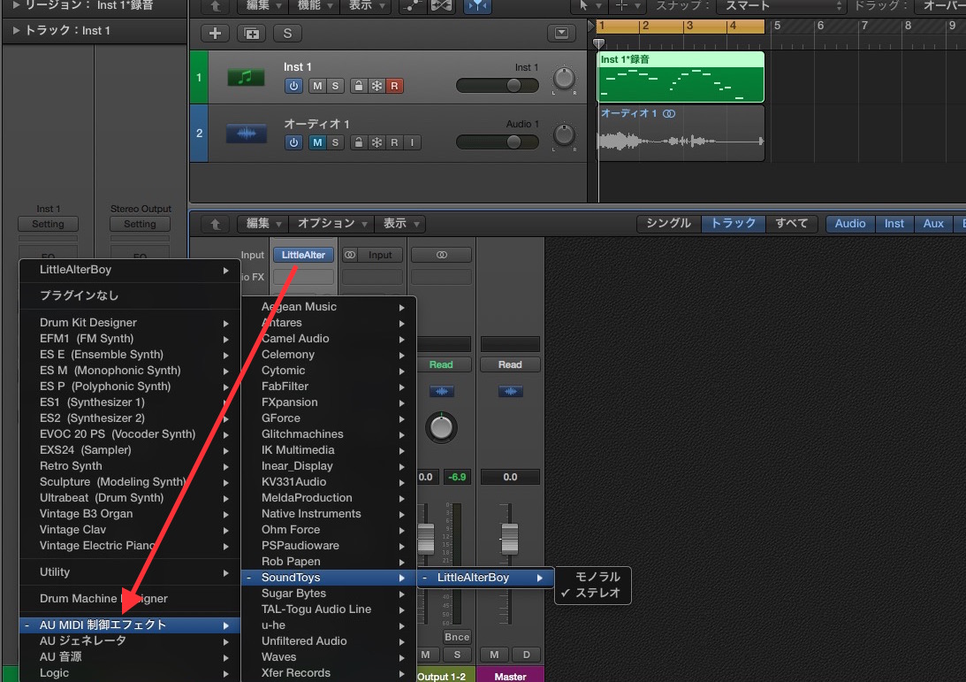Toggle the Audio channel filter button
This screenshot has width=966, height=682.
pyautogui.click(x=850, y=223)
